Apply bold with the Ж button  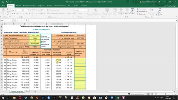click(x=12, y=14)
